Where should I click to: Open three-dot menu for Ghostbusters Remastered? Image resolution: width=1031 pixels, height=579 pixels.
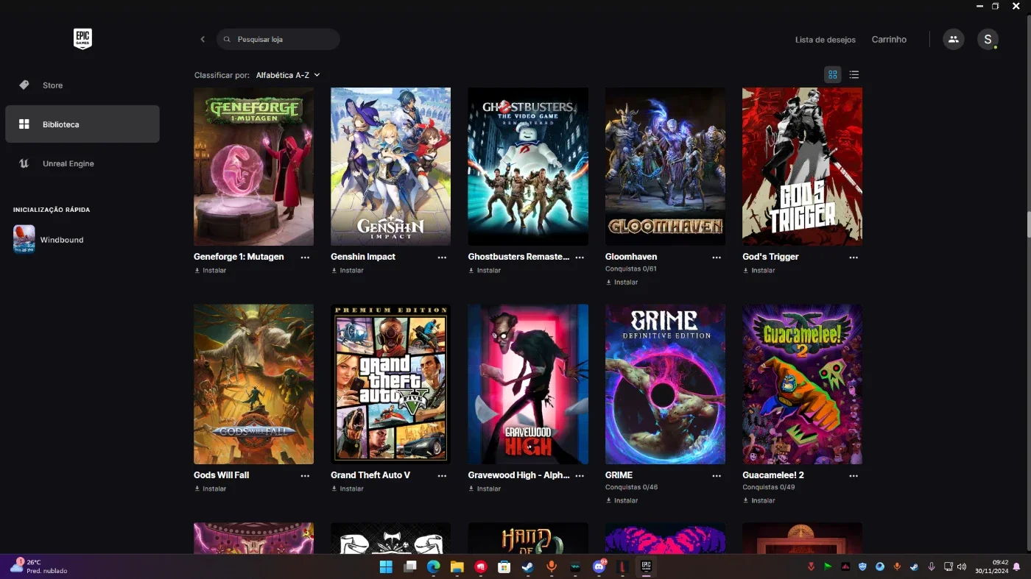coord(580,257)
